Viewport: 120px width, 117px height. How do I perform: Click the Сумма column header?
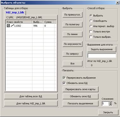click(x=49, y=22)
